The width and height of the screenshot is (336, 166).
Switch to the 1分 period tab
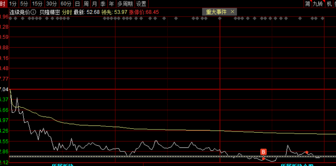click(x=13, y=4)
